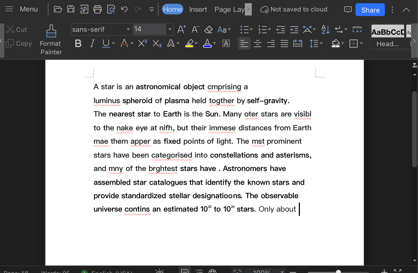Select the Subscript icon

(157, 43)
